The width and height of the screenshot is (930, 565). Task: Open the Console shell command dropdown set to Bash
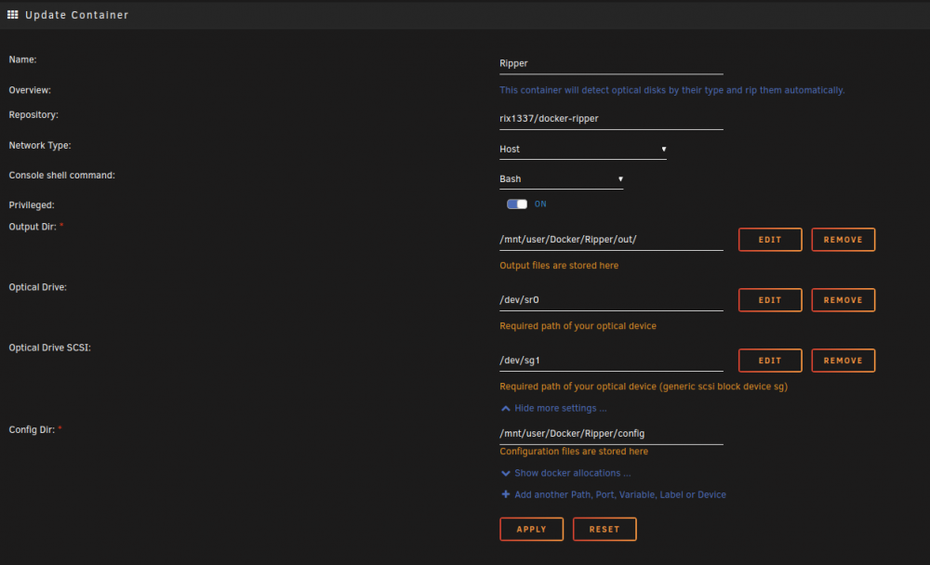point(561,179)
